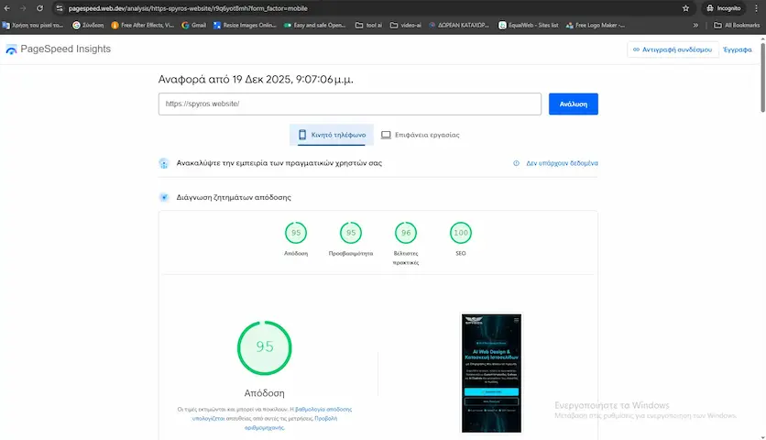Open the Χρήση του pixel bookmark

pos(33,25)
